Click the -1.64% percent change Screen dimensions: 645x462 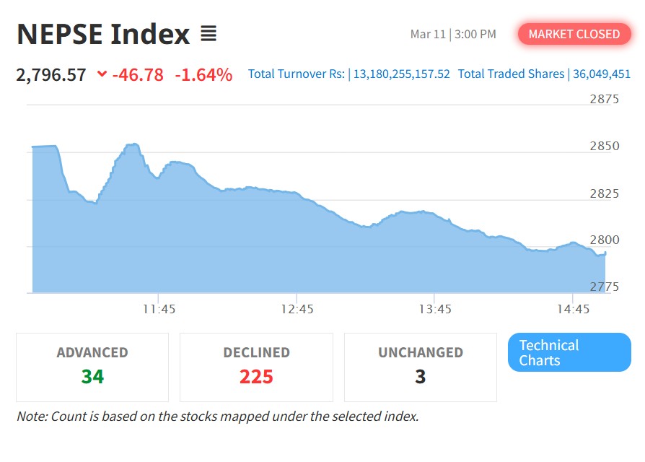tap(203, 74)
